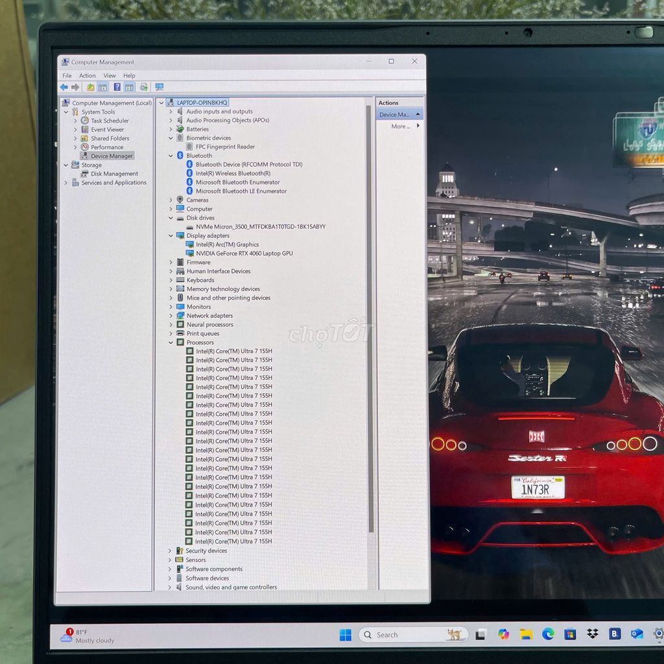Select Device Manager in left tree

click(x=112, y=156)
